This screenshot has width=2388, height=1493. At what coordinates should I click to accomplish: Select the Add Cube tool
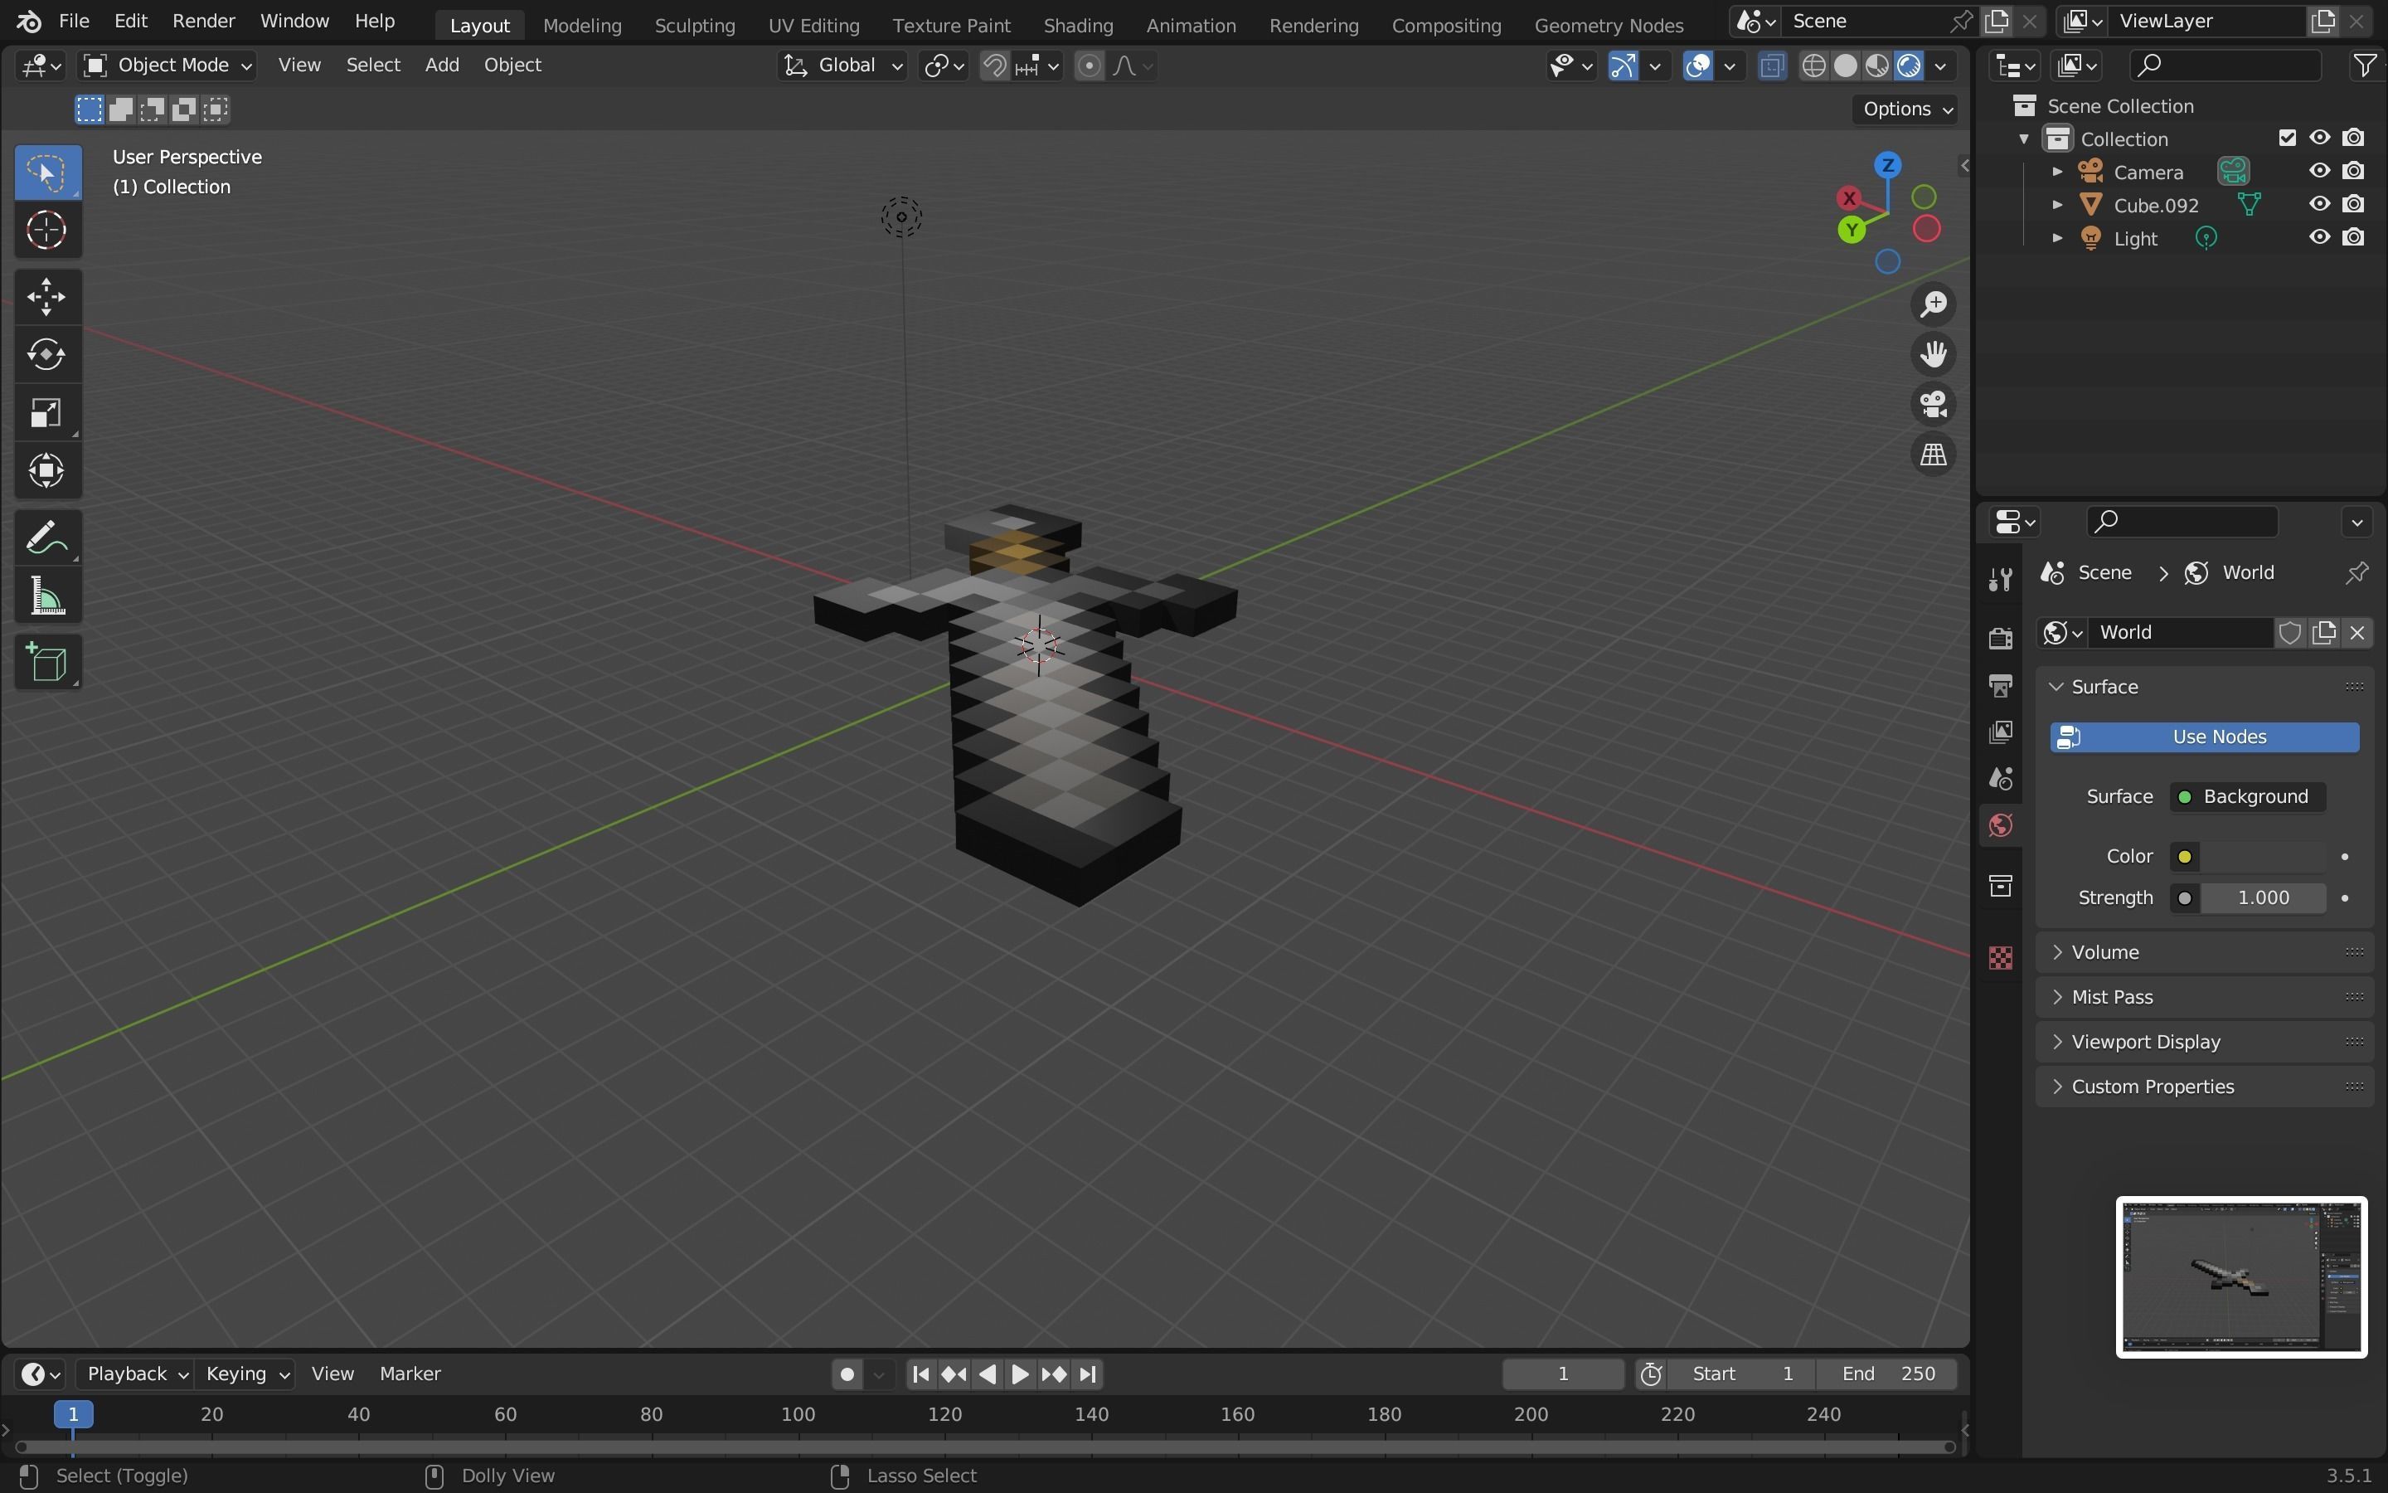tap(46, 663)
